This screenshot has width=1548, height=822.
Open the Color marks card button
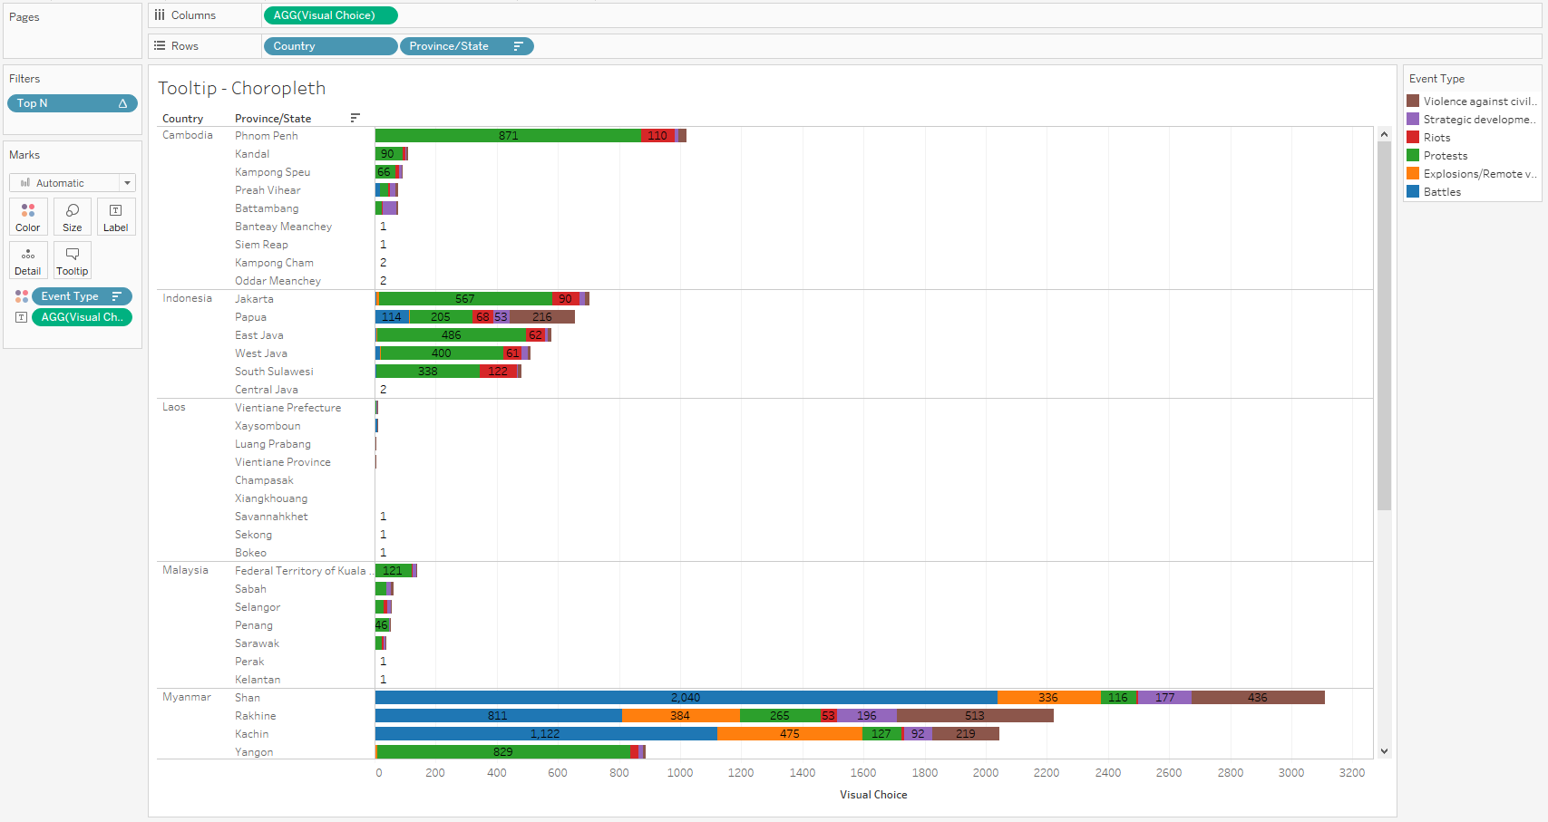[27, 217]
